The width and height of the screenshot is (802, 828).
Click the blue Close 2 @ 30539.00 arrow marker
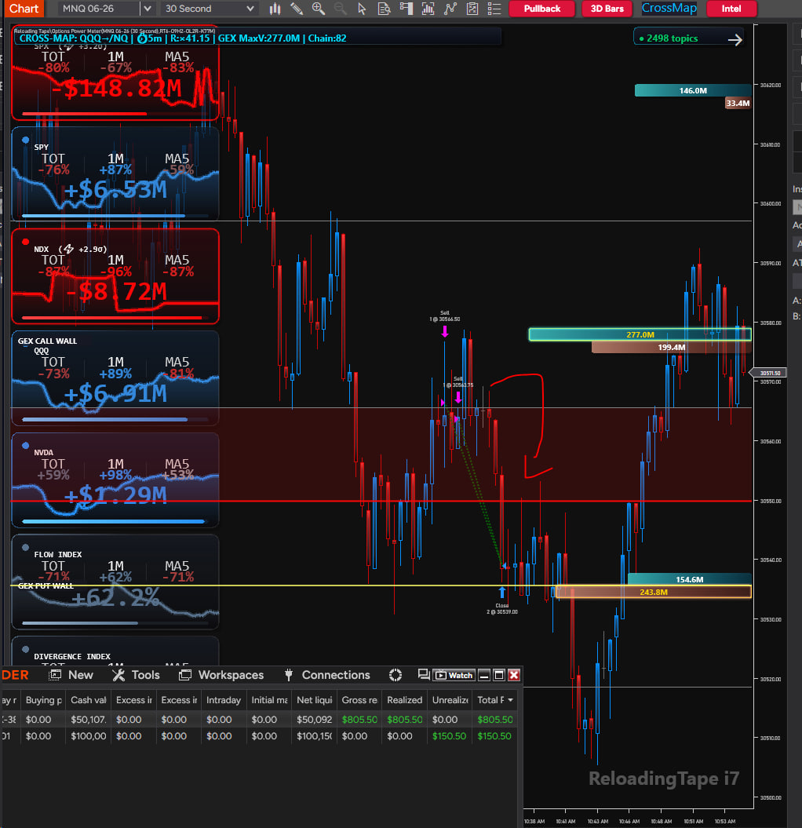502,592
